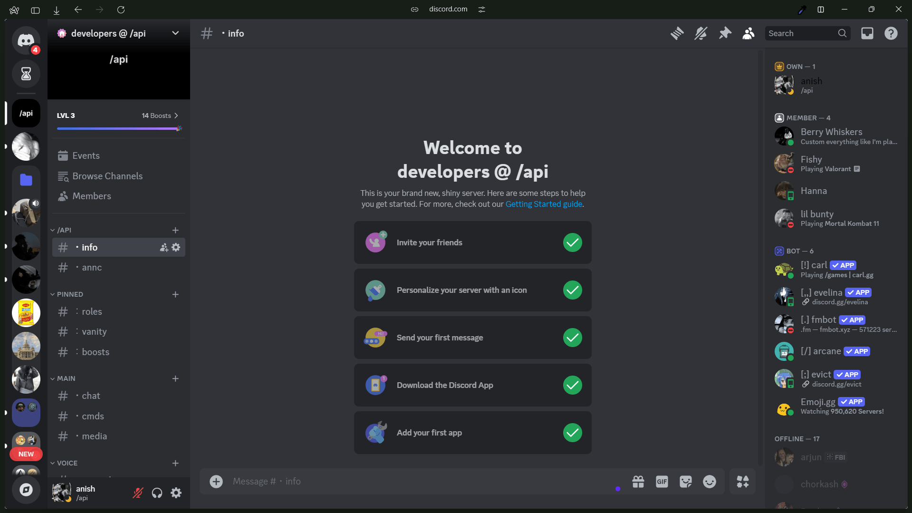The image size is (912, 513).
Task: Switch to the vanity channel
Action: tap(119, 332)
